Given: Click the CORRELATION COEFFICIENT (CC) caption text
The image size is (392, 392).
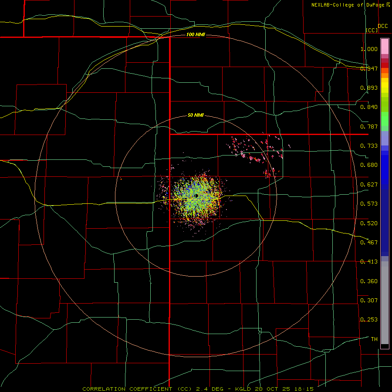Looking at the screenshot, I should click(137, 389).
